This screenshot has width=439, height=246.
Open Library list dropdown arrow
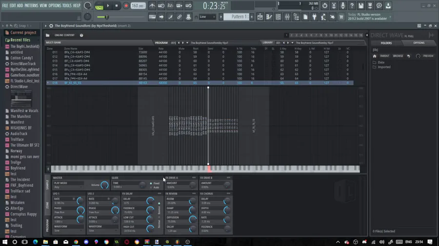click(292, 43)
